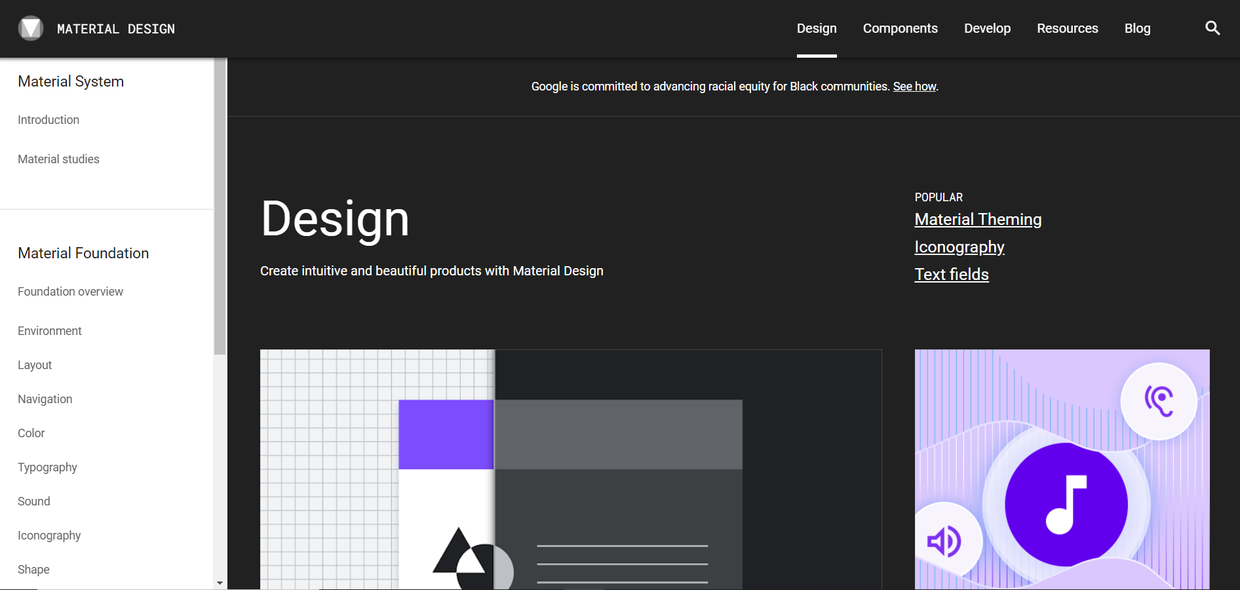Open the Iconography popular link

pyautogui.click(x=959, y=247)
